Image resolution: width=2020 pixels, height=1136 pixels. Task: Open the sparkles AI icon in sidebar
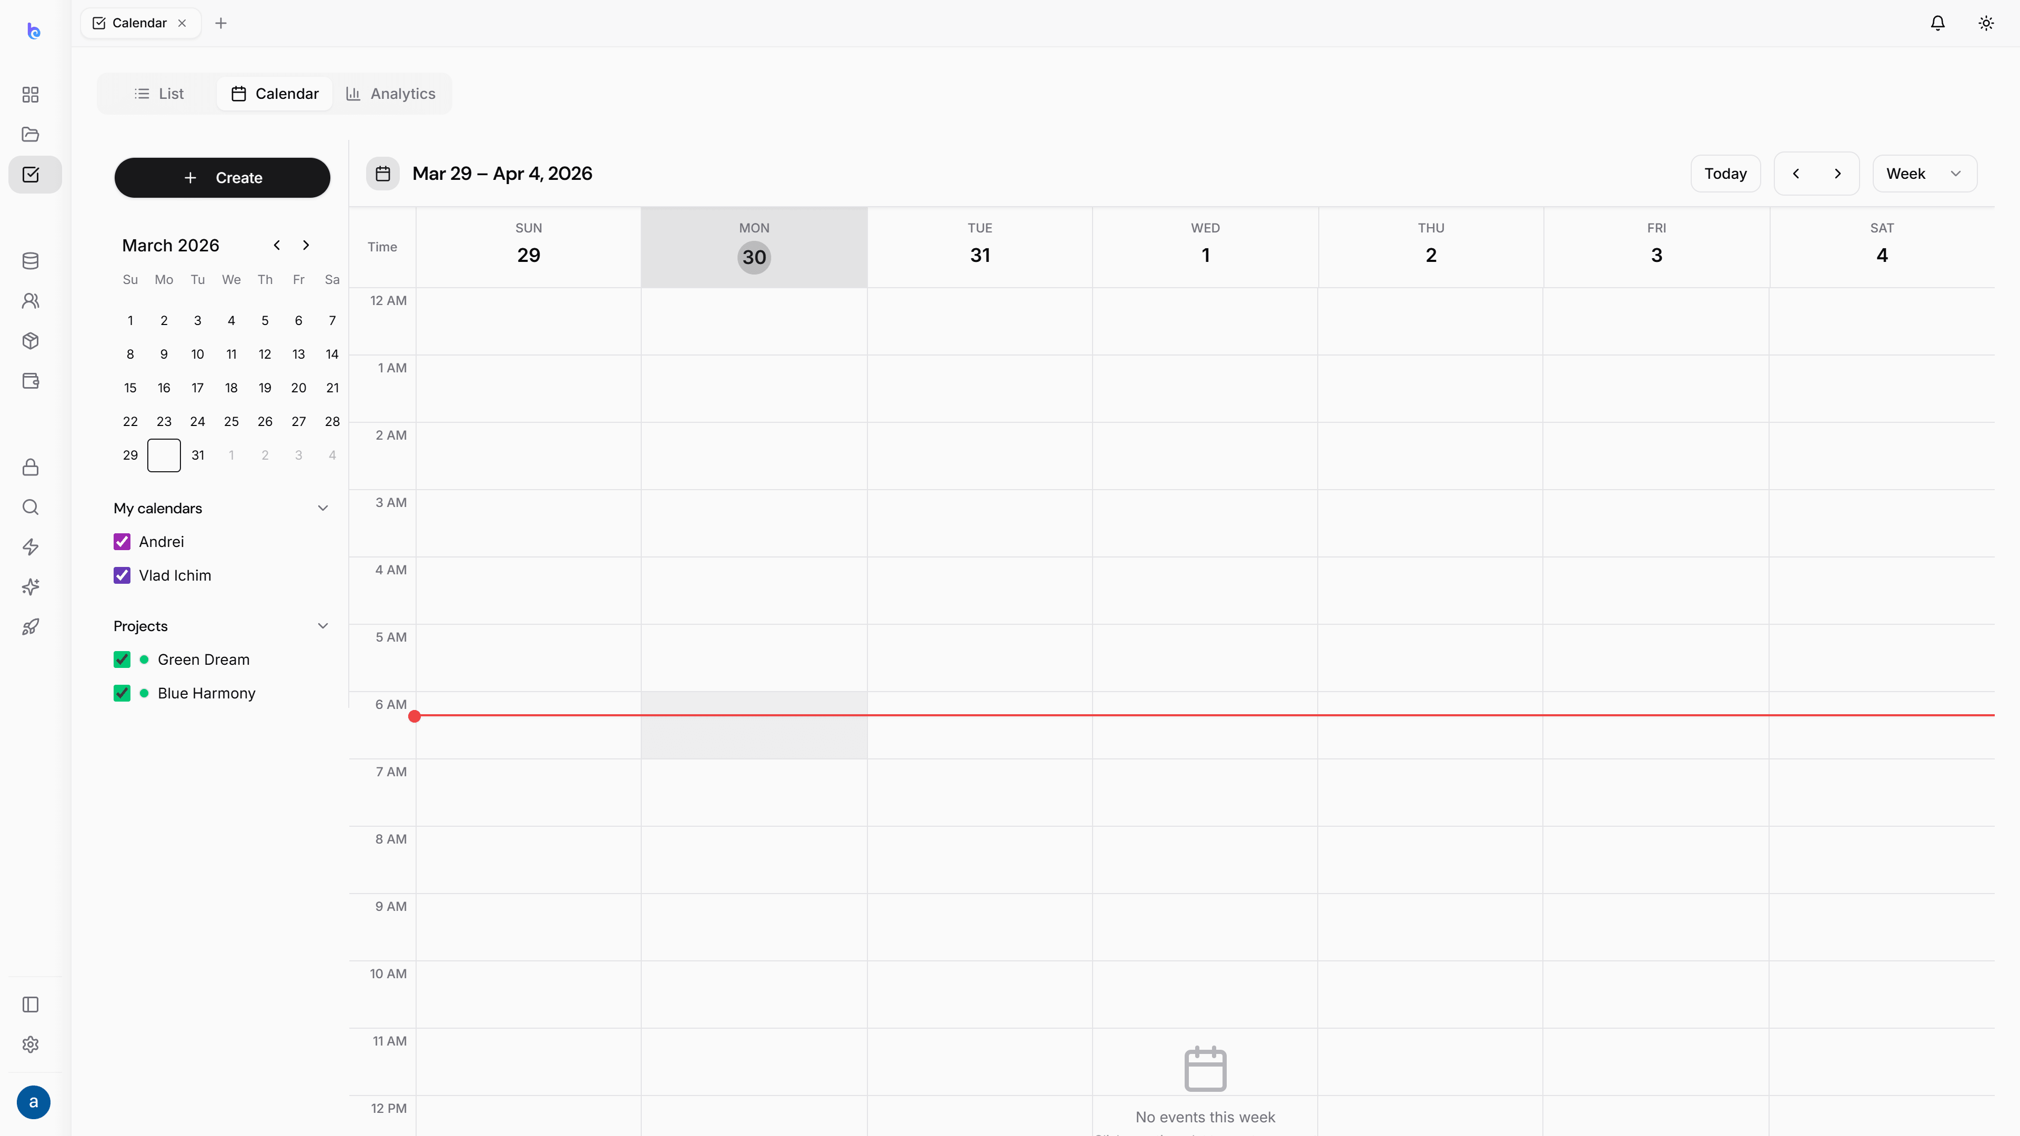[31, 587]
